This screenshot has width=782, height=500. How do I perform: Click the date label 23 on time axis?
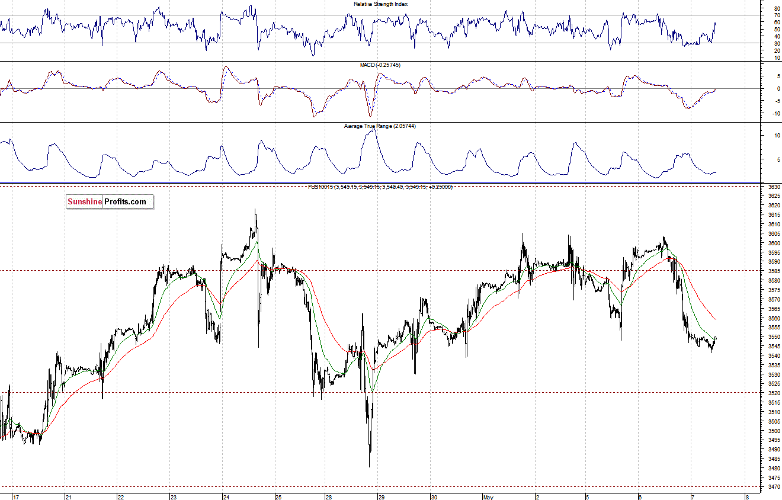[174, 497]
